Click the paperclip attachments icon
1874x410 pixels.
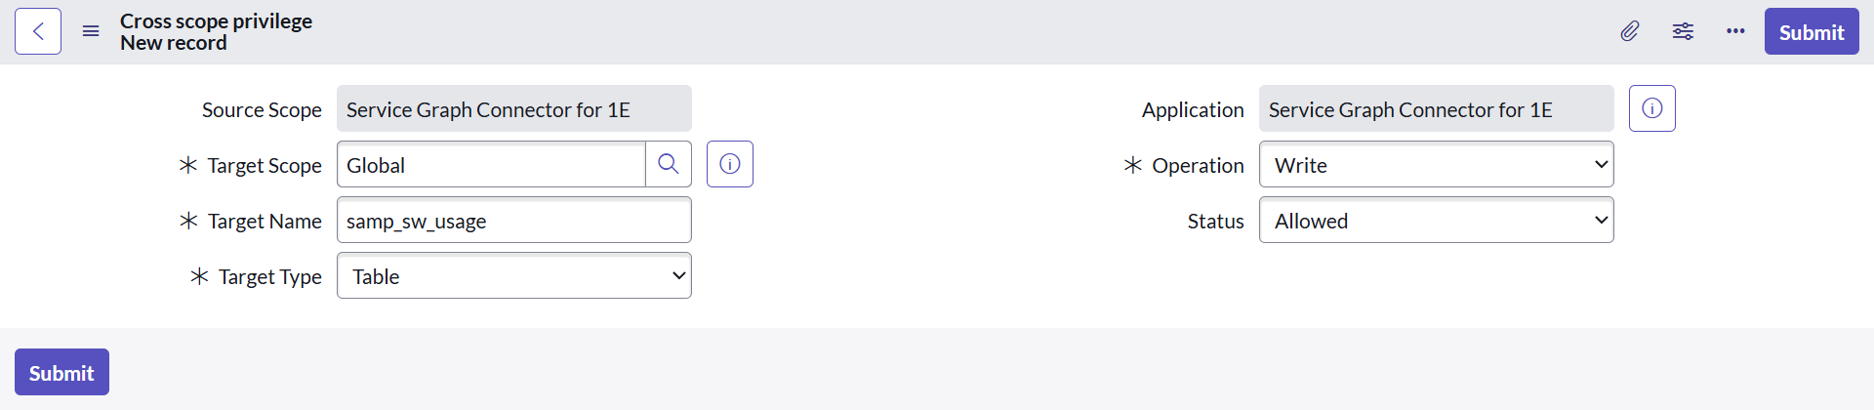[1629, 31]
